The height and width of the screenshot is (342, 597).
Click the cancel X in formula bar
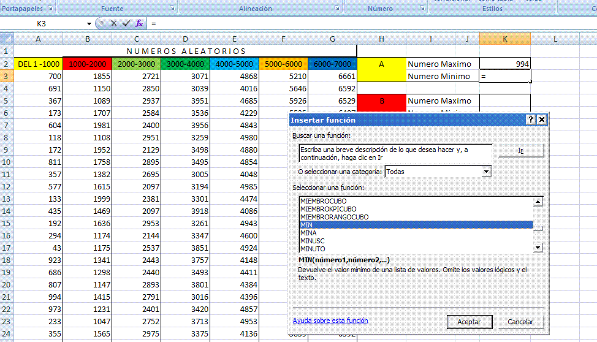pyautogui.click(x=113, y=23)
